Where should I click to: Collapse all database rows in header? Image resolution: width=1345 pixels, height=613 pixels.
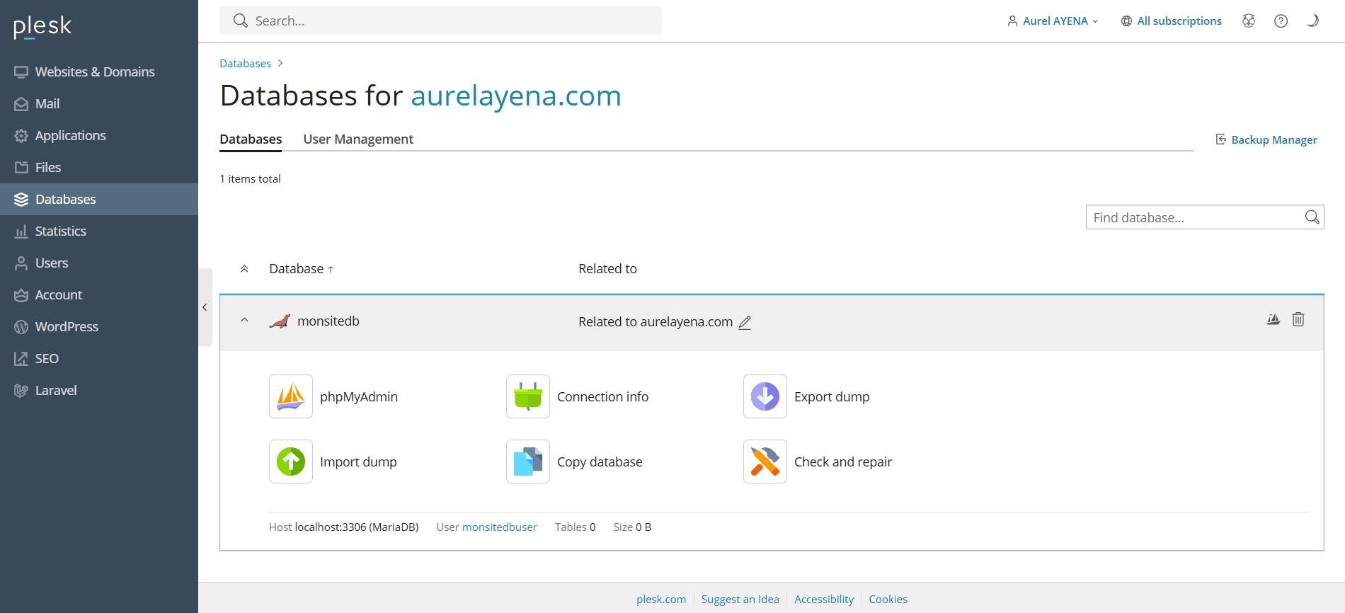(244, 269)
